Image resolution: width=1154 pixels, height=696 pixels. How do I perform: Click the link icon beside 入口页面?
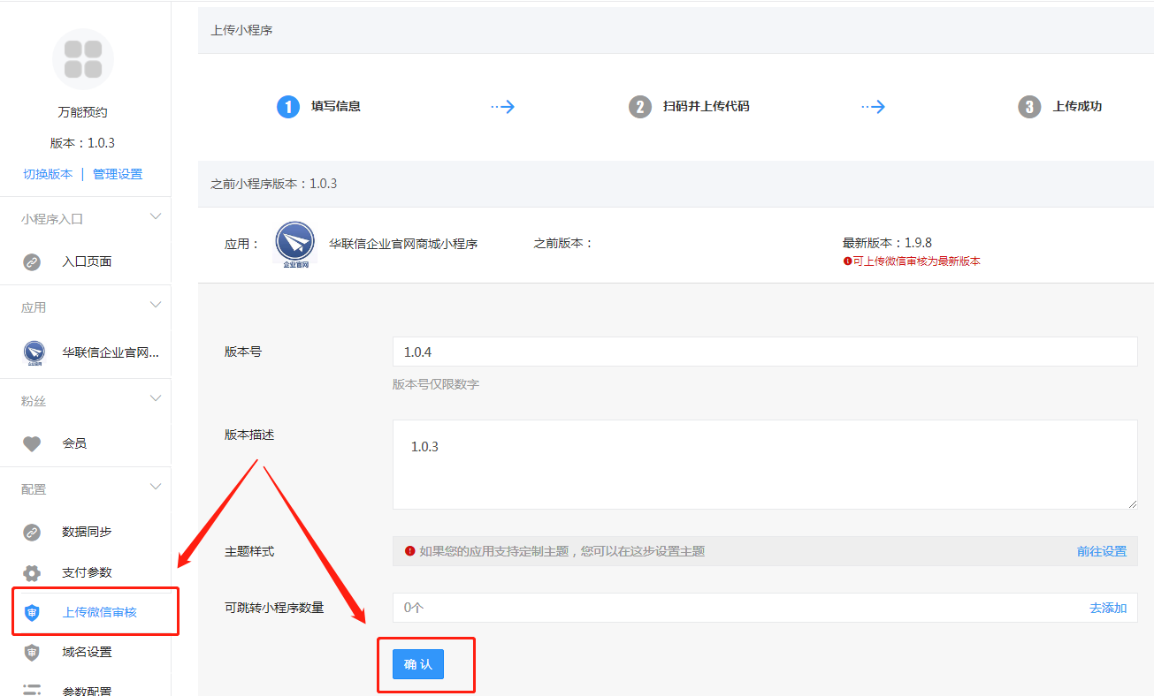click(32, 261)
